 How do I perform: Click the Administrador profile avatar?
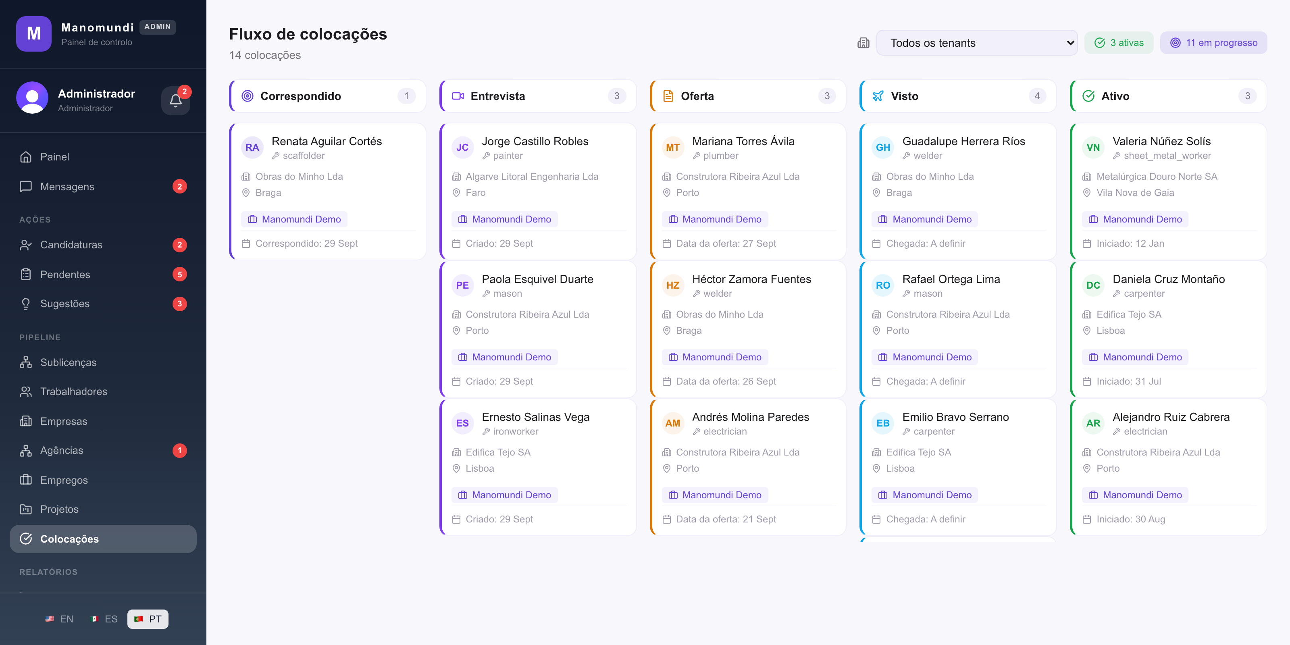click(32, 98)
